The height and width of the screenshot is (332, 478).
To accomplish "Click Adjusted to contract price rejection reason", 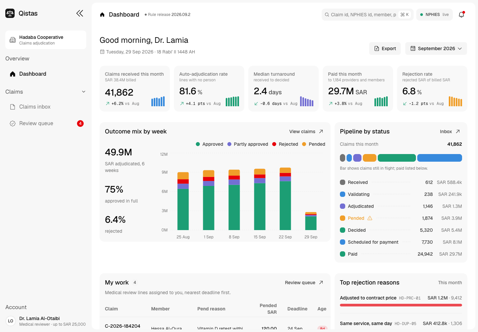I will [x=401, y=301].
